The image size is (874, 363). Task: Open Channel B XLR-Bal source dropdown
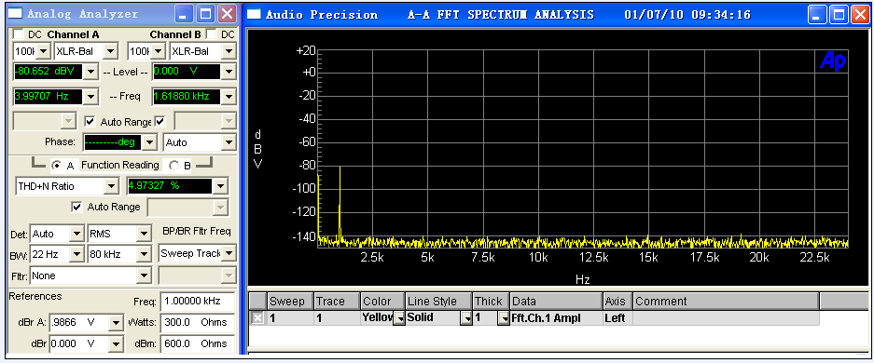pos(229,52)
